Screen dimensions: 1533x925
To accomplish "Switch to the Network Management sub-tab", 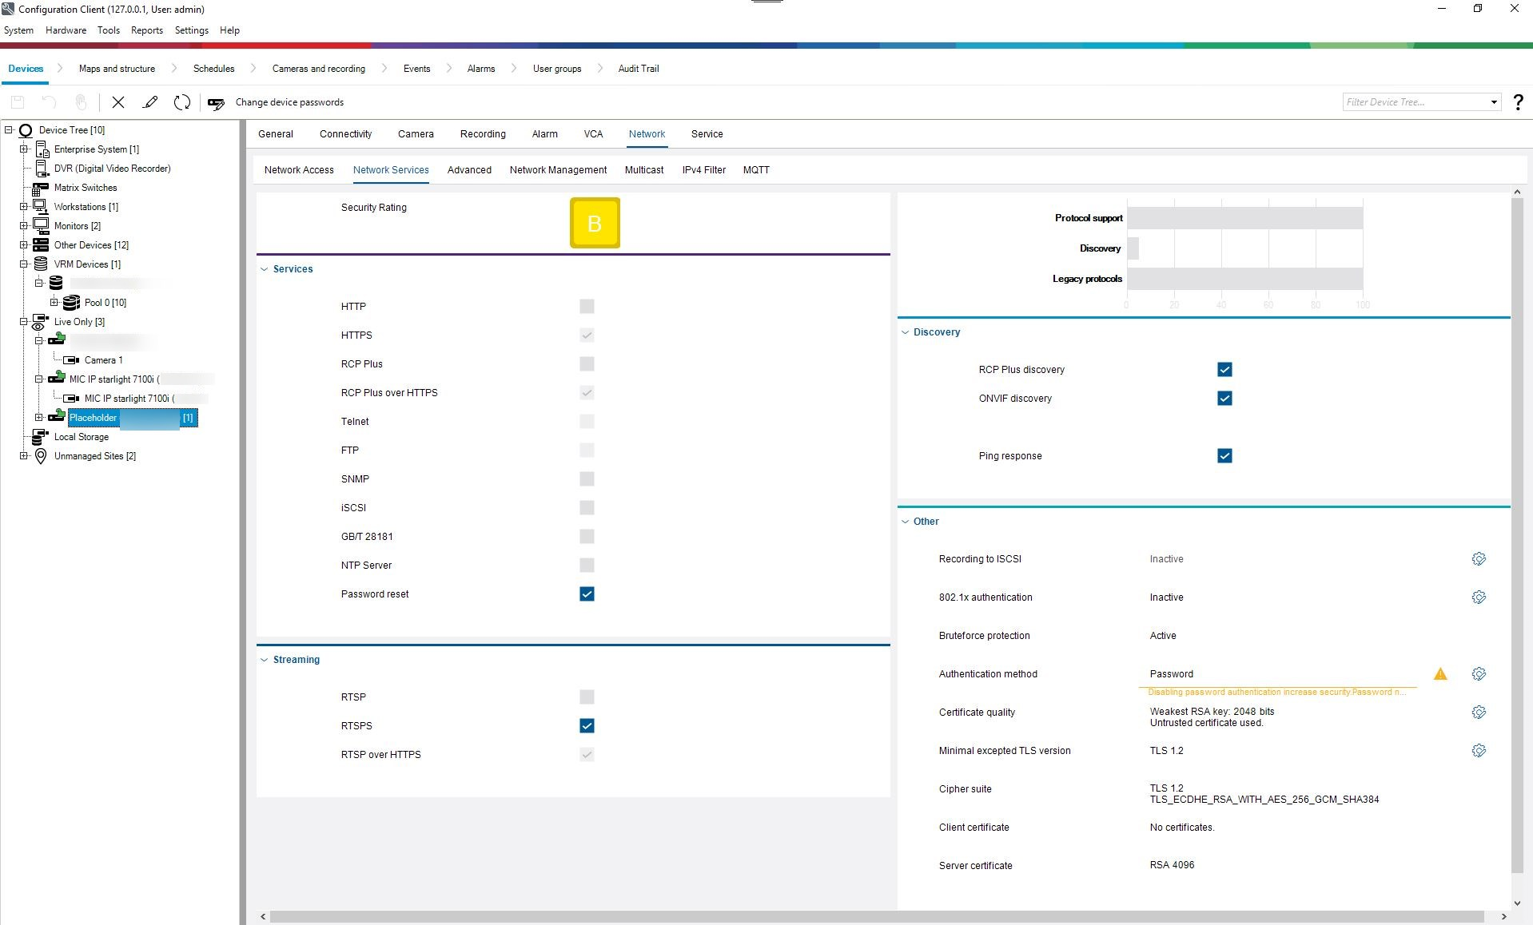I will tap(558, 170).
